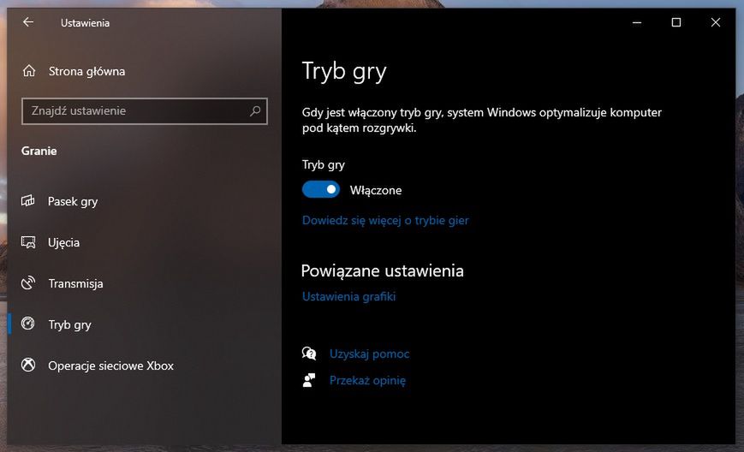Minimize the Ustawienia window
The height and width of the screenshot is (452, 744).
point(637,22)
